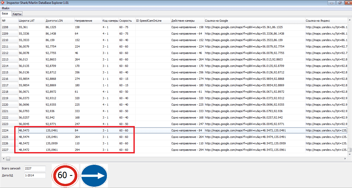Click the horizontal scrollbar left arrow
352x188 pixels.
click(3, 158)
